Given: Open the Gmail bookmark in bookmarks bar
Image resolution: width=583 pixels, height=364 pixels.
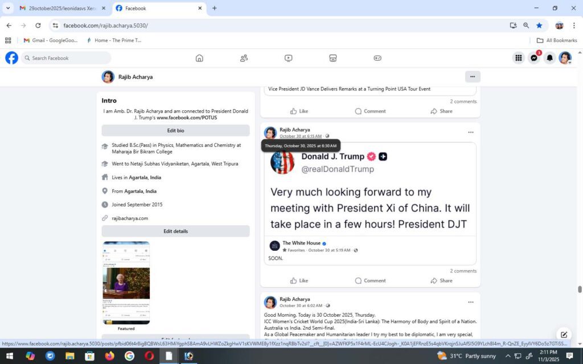Looking at the screenshot, I should pos(50,40).
